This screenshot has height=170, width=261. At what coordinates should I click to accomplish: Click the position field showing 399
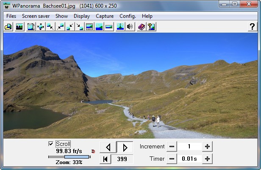122,159
